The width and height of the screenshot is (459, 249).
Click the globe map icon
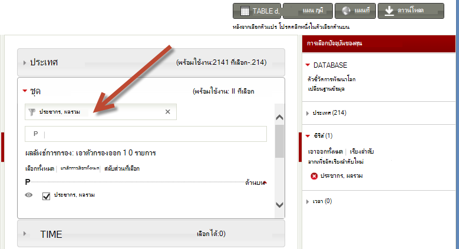pyautogui.click(x=346, y=11)
